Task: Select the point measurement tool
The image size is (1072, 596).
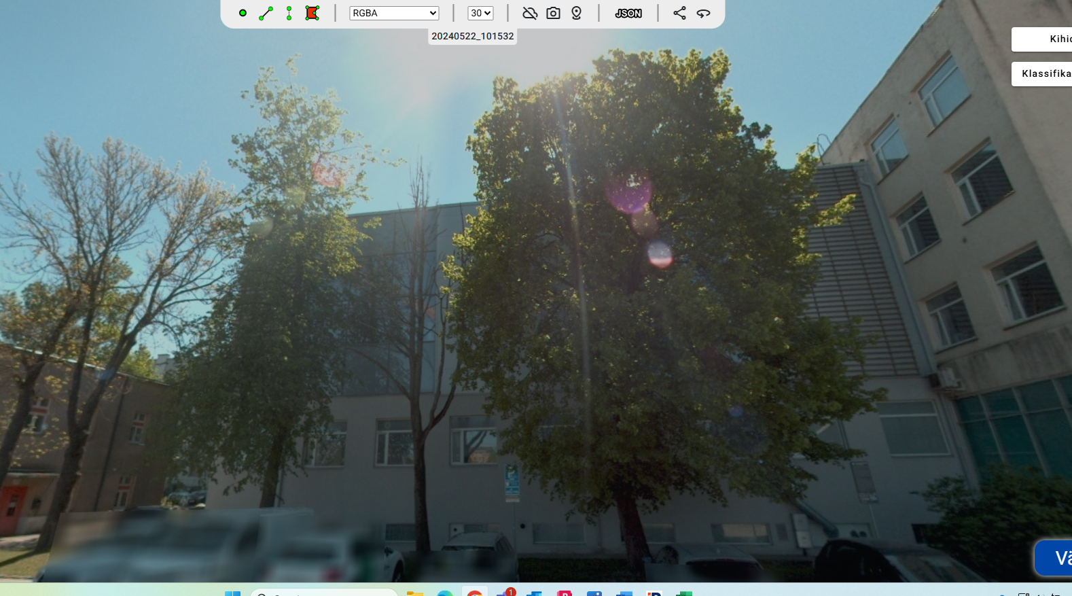Action: tap(243, 13)
